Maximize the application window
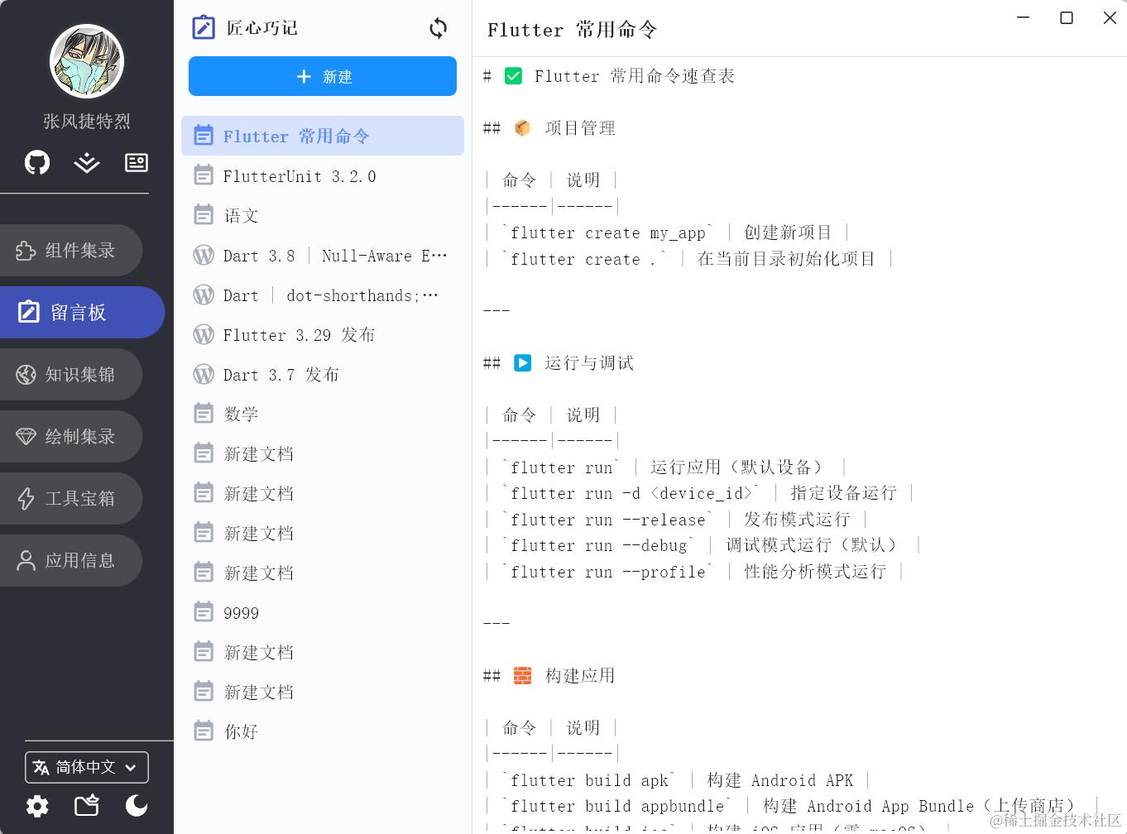This screenshot has width=1127, height=834. coord(1067,17)
